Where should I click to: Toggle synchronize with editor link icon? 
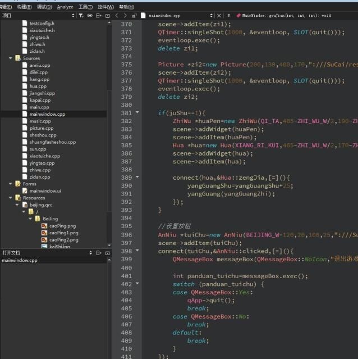tap(90, 15)
